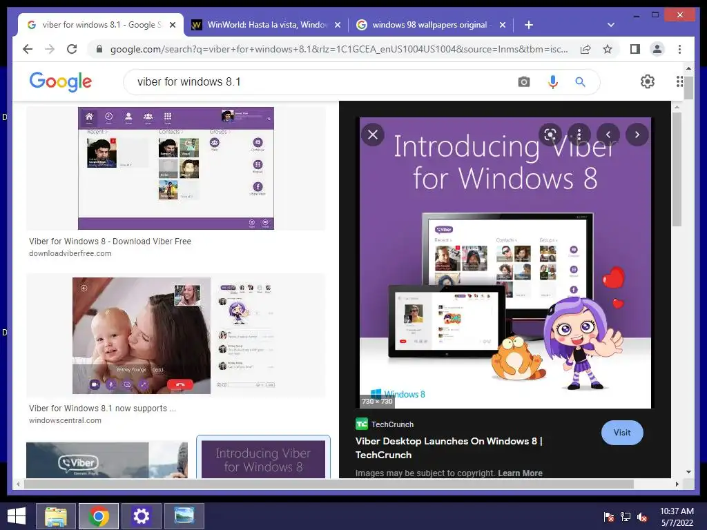Select the viber for windows 8.1 tab
This screenshot has width=707, height=530.
(x=101, y=25)
